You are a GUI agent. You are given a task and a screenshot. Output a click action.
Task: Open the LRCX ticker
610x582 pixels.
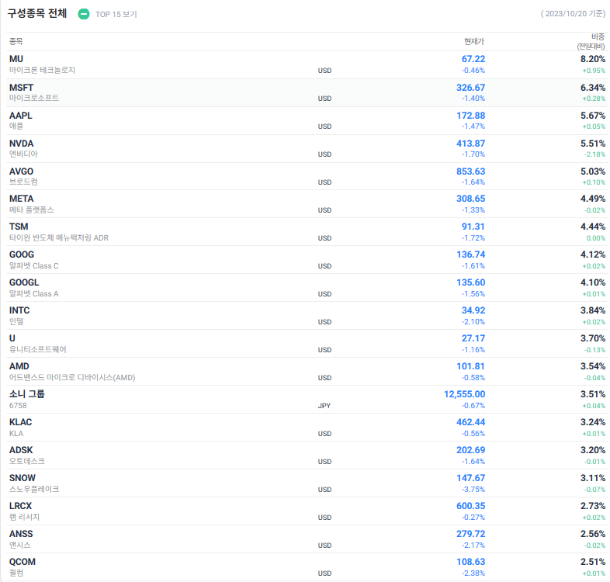(21, 507)
